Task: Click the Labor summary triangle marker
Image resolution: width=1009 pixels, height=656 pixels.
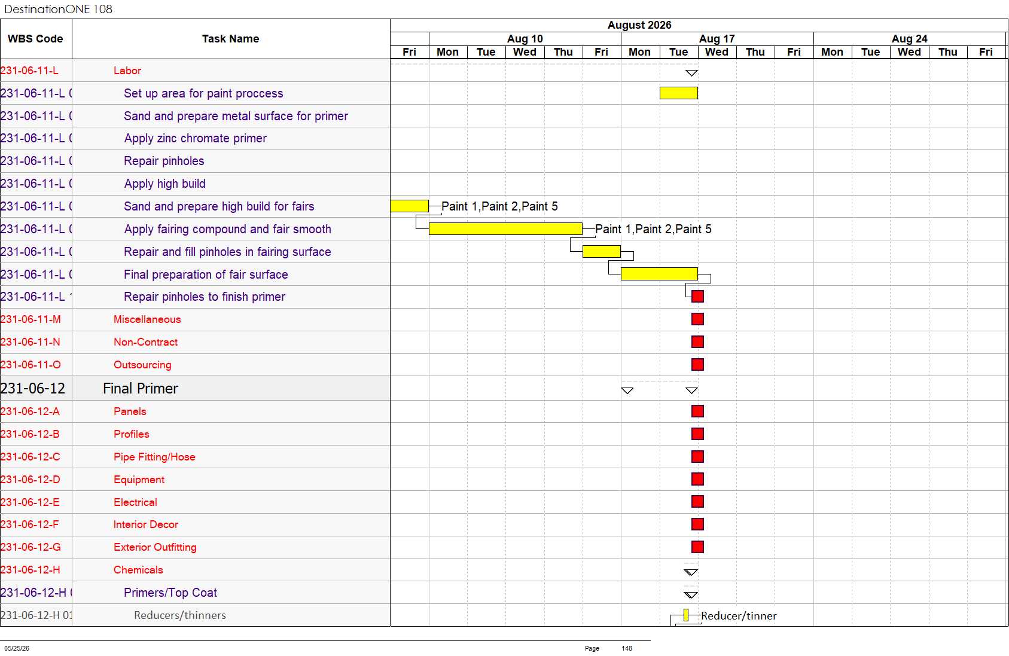Action: click(691, 73)
